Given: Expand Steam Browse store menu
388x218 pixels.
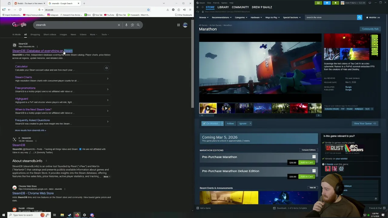Looking at the screenshot, I should pos(204,17).
